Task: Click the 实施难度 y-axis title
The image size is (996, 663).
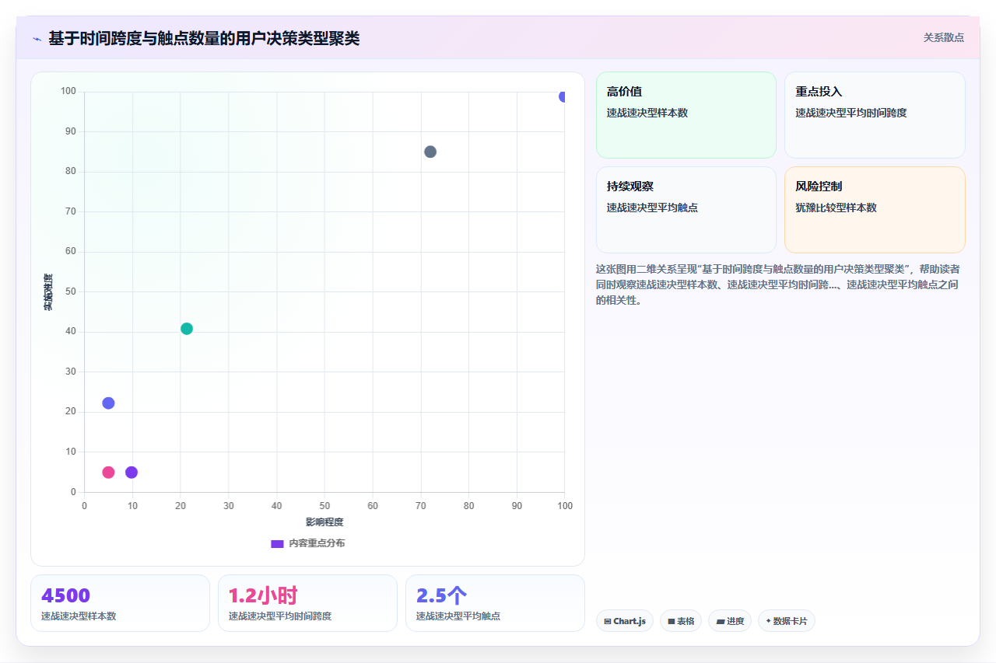Action: tap(48, 292)
